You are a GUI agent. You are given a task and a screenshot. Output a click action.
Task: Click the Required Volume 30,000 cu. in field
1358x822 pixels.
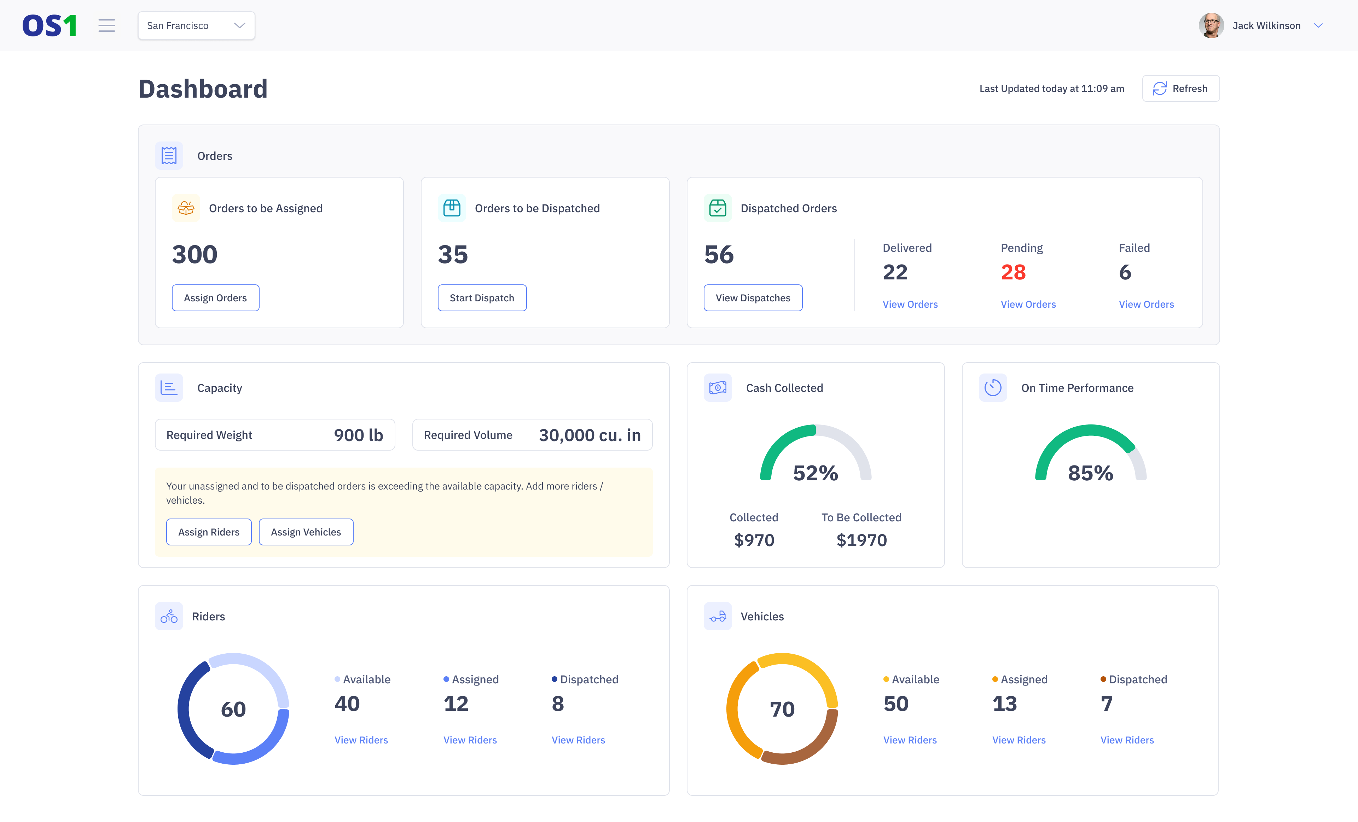[x=532, y=435]
